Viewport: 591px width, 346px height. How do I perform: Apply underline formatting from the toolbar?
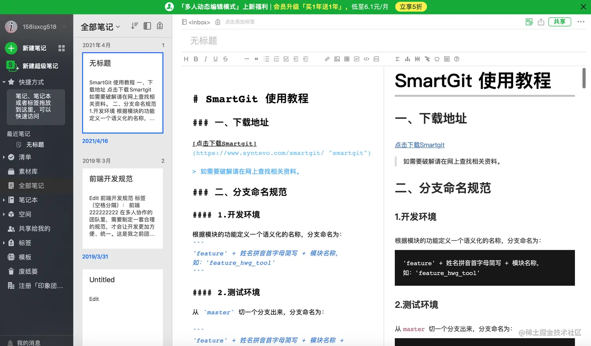pyautogui.click(x=215, y=59)
